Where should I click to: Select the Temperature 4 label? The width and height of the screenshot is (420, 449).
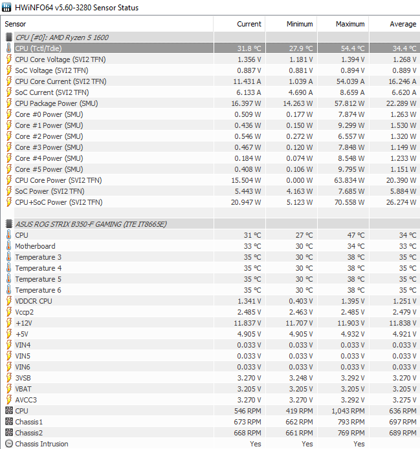pyautogui.click(x=38, y=268)
